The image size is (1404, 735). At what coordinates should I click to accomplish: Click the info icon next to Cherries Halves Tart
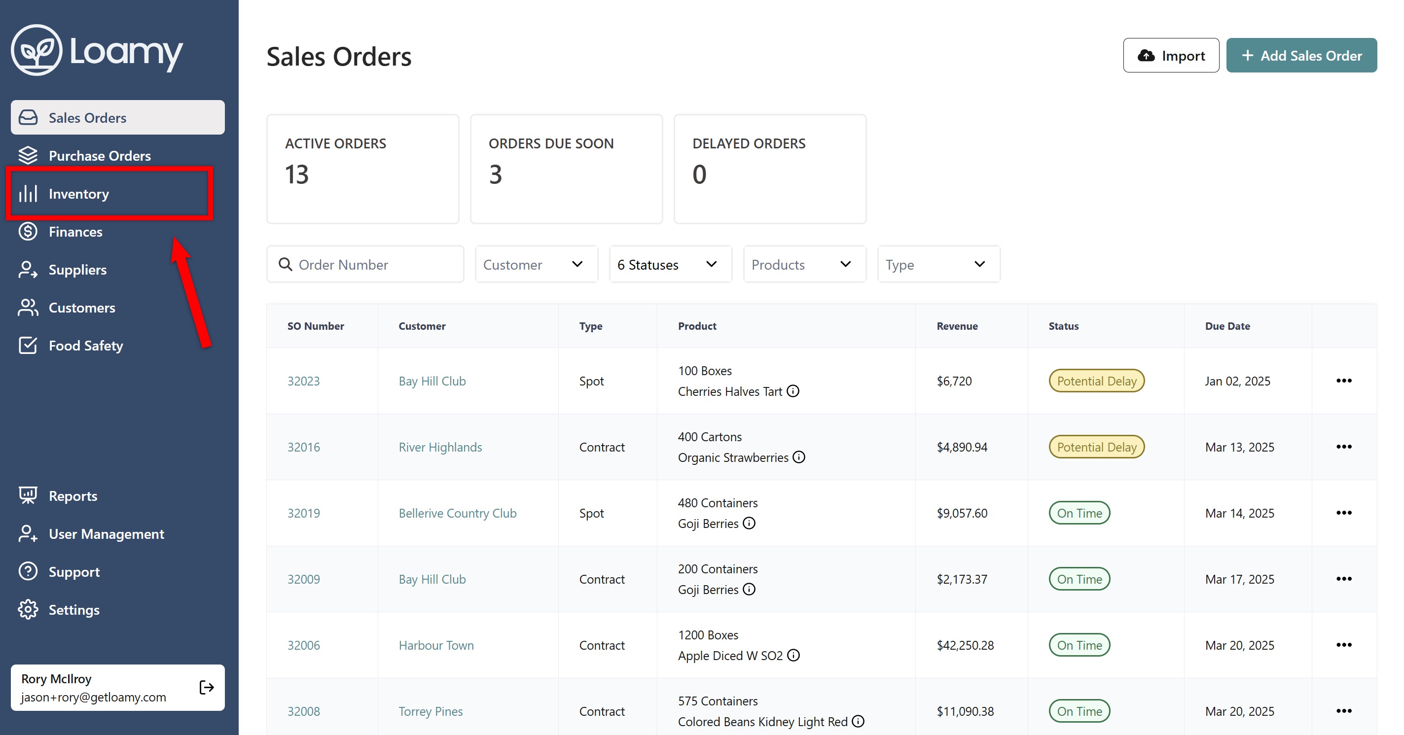tap(793, 391)
